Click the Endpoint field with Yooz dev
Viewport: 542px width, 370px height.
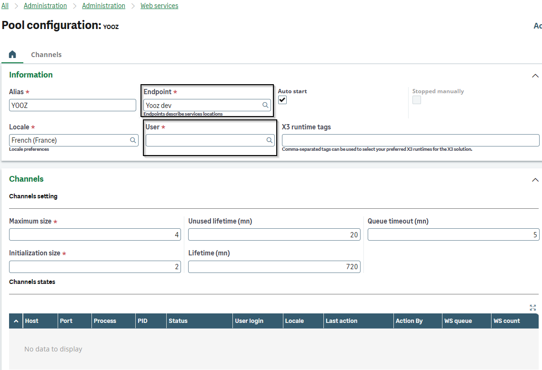[207, 105]
